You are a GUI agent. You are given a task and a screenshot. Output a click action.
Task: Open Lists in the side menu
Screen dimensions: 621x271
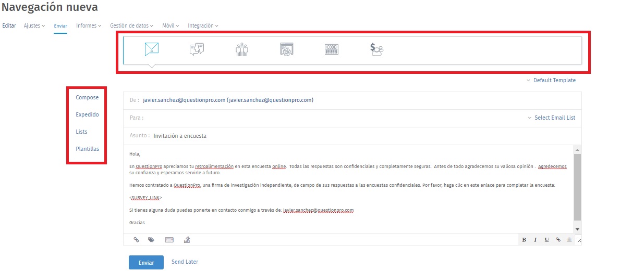coord(81,132)
